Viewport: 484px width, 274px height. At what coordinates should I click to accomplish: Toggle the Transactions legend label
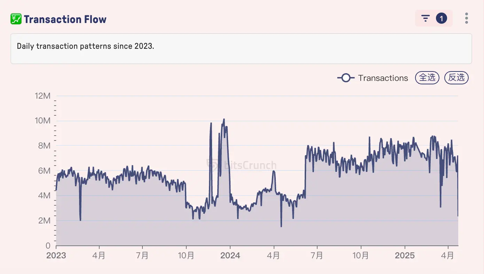[x=383, y=78]
